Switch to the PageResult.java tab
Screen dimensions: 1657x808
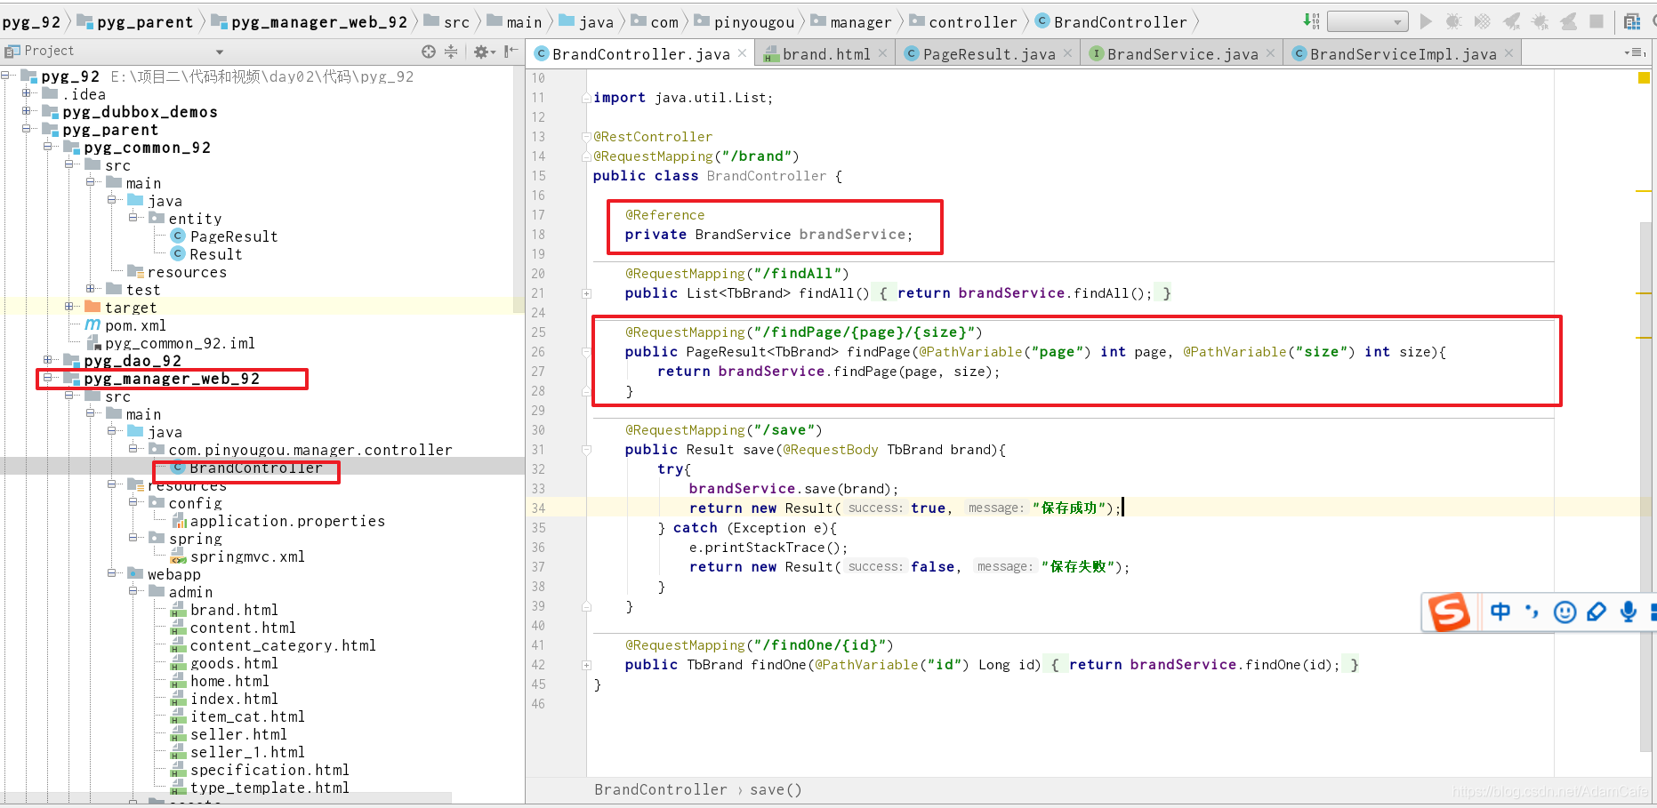pos(988,54)
